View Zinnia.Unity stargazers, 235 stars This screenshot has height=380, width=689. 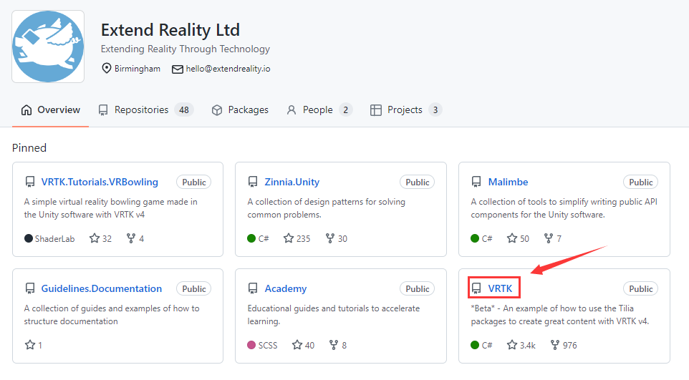coord(297,238)
